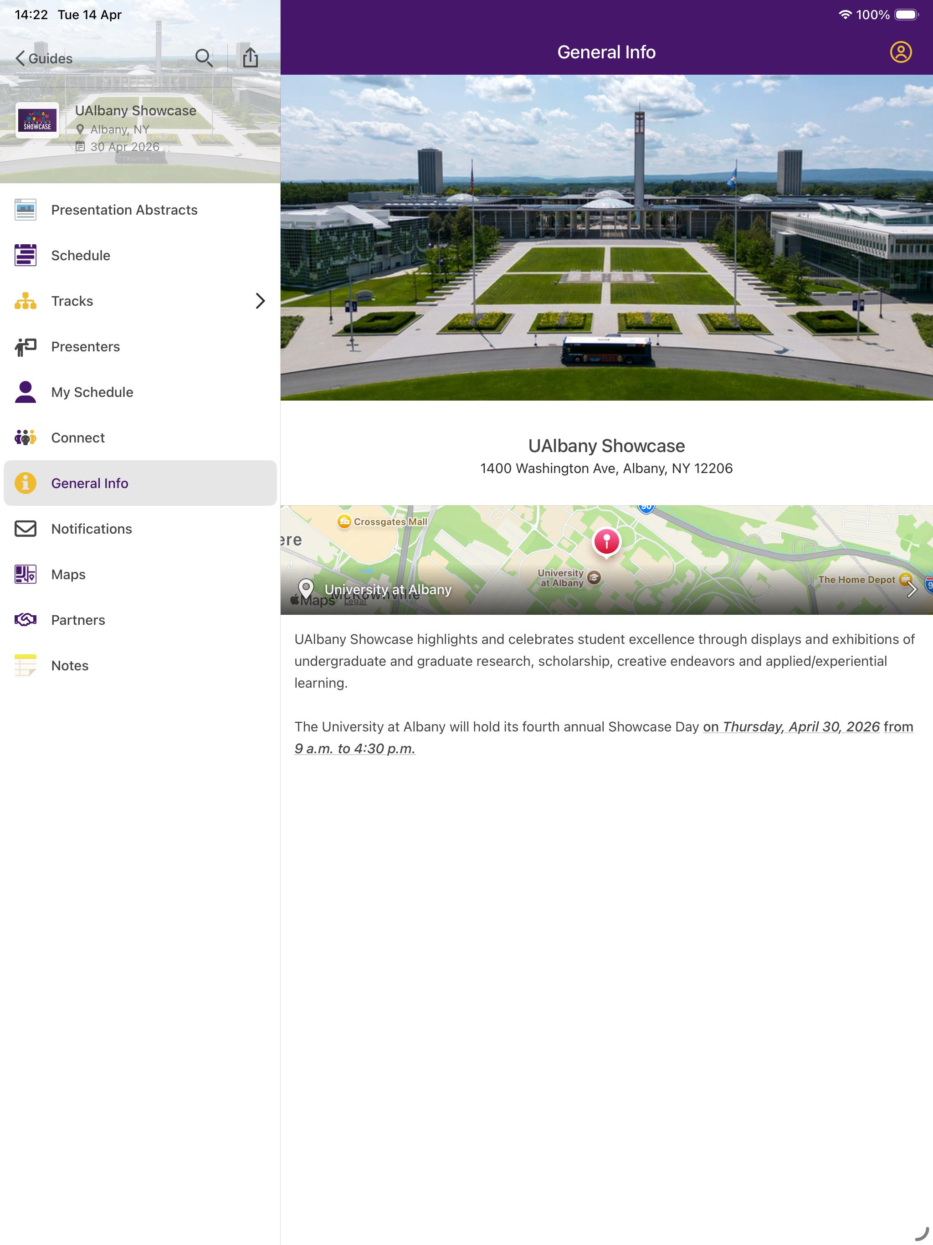
Task: Click the My Schedule person icon
Action: tap(26, 392)
